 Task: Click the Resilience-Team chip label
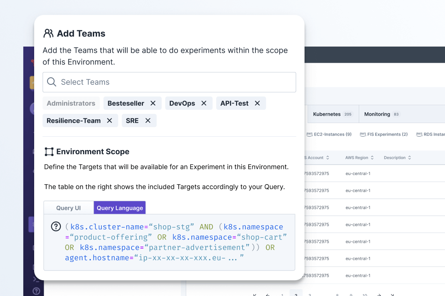point(73,121)
